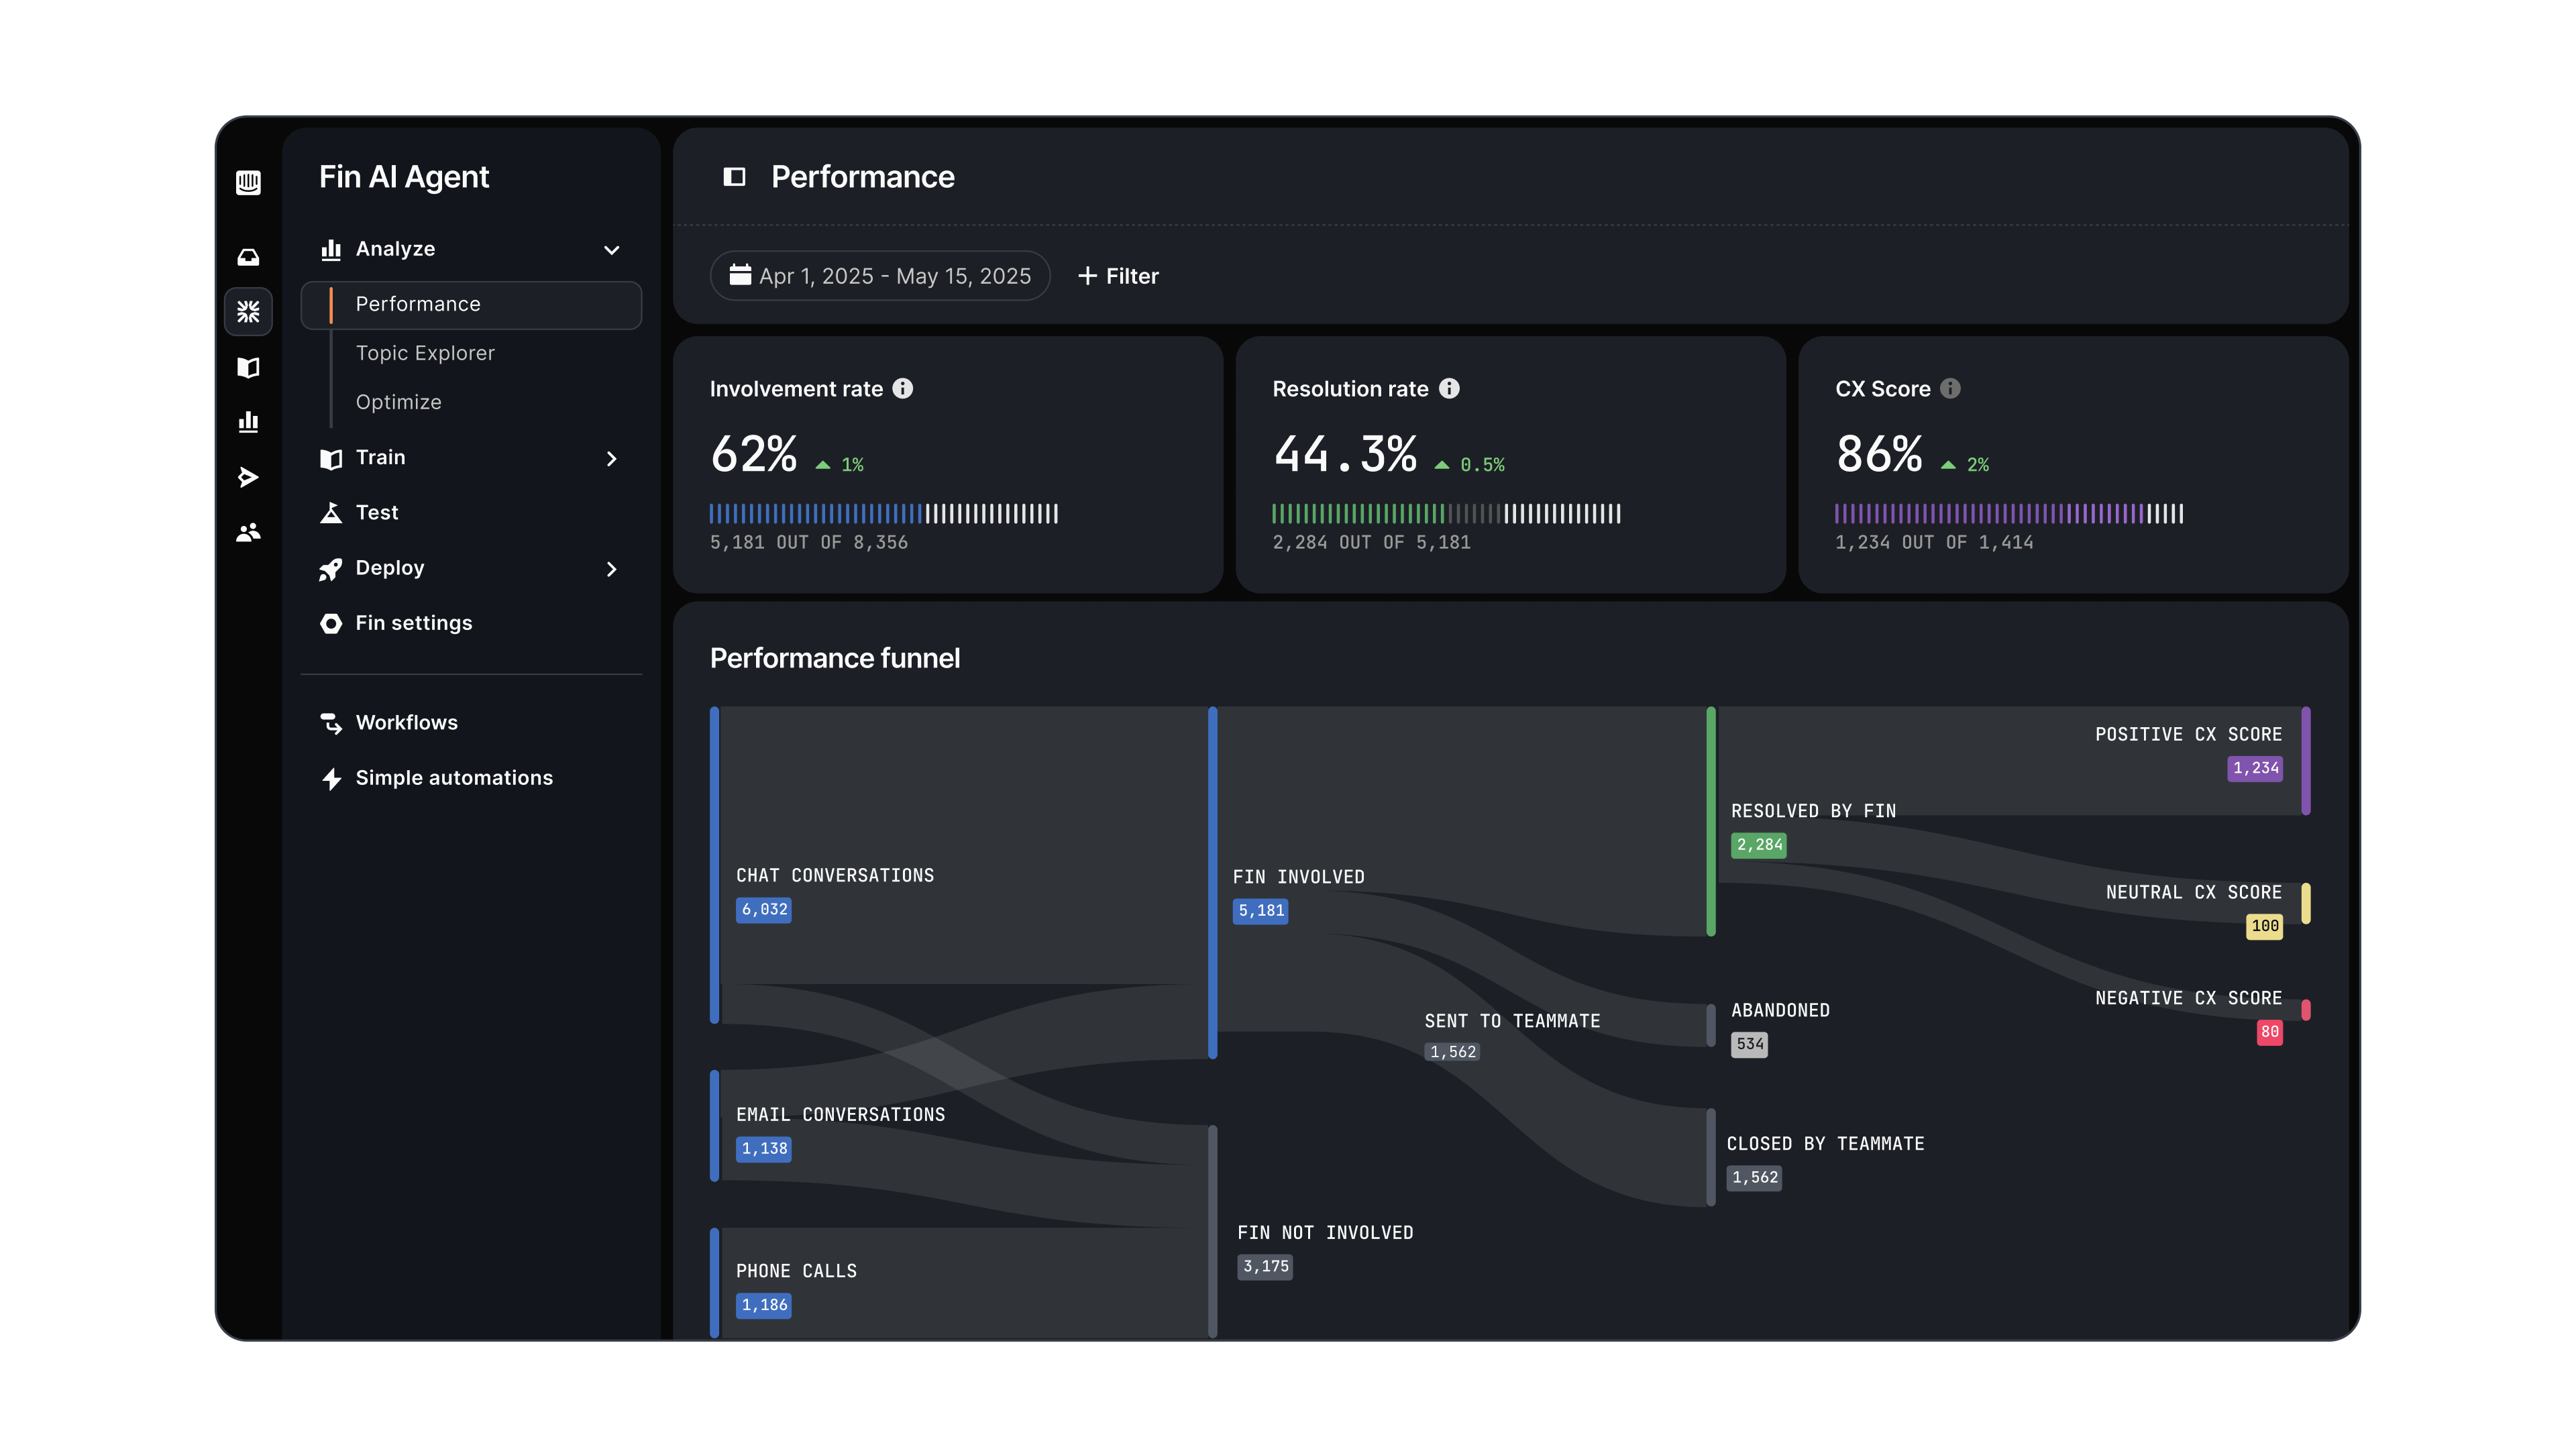2576x1449 pixels.
Task: Open Fin settings from the navigation panel
Action: pyautogui.click(x=413, y=622)
